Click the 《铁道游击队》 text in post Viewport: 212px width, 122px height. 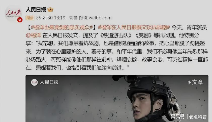pos(116,35)
